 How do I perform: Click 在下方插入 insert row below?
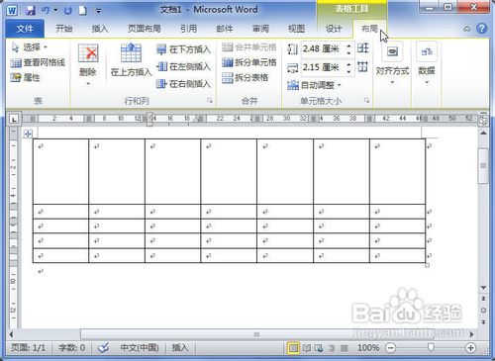(x=183, y=49)
